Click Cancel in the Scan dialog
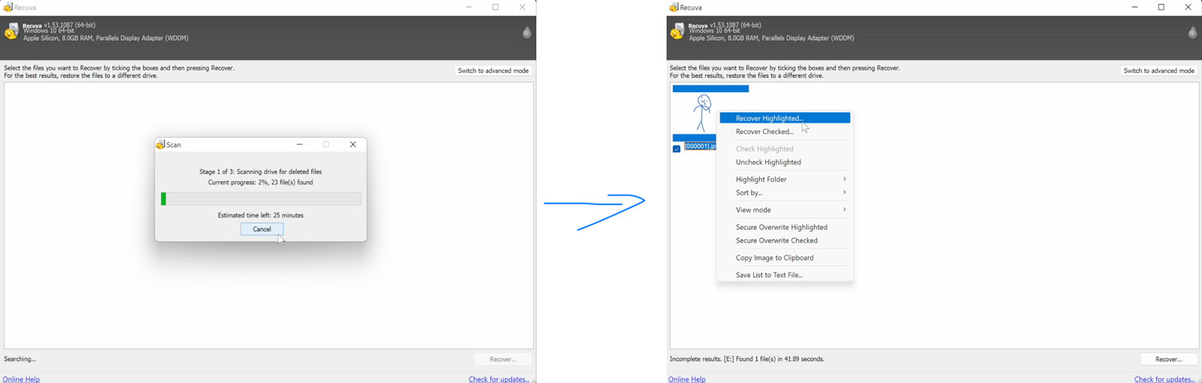 pos(262,229)
